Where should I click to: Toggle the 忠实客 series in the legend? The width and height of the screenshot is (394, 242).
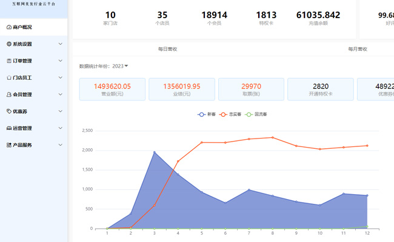coord(230,114)
